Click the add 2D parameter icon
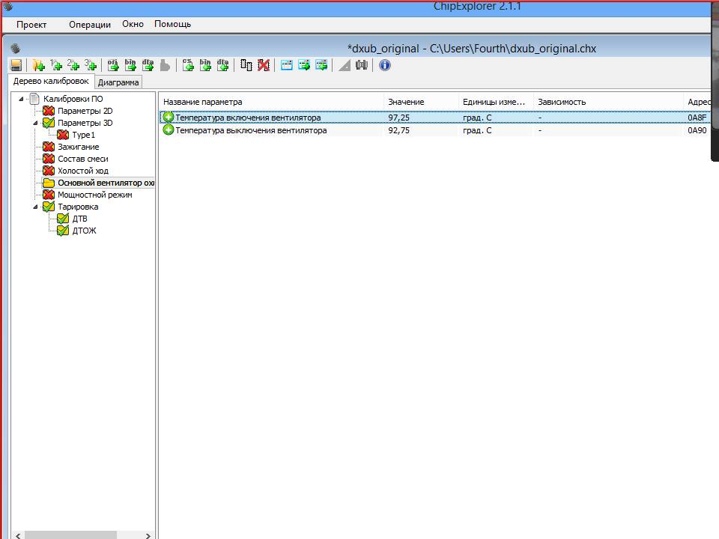This screenshot has width=719, height=539. 73,66
